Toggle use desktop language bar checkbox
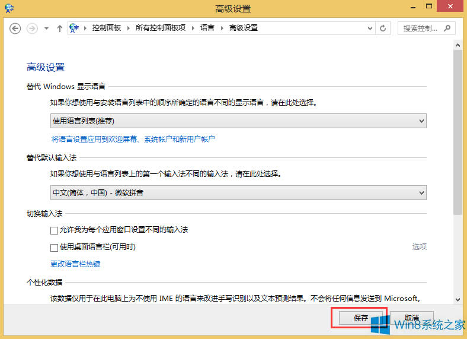Image resolution: width=467 pixels, height=339 pixels. (x=55, y=248)
